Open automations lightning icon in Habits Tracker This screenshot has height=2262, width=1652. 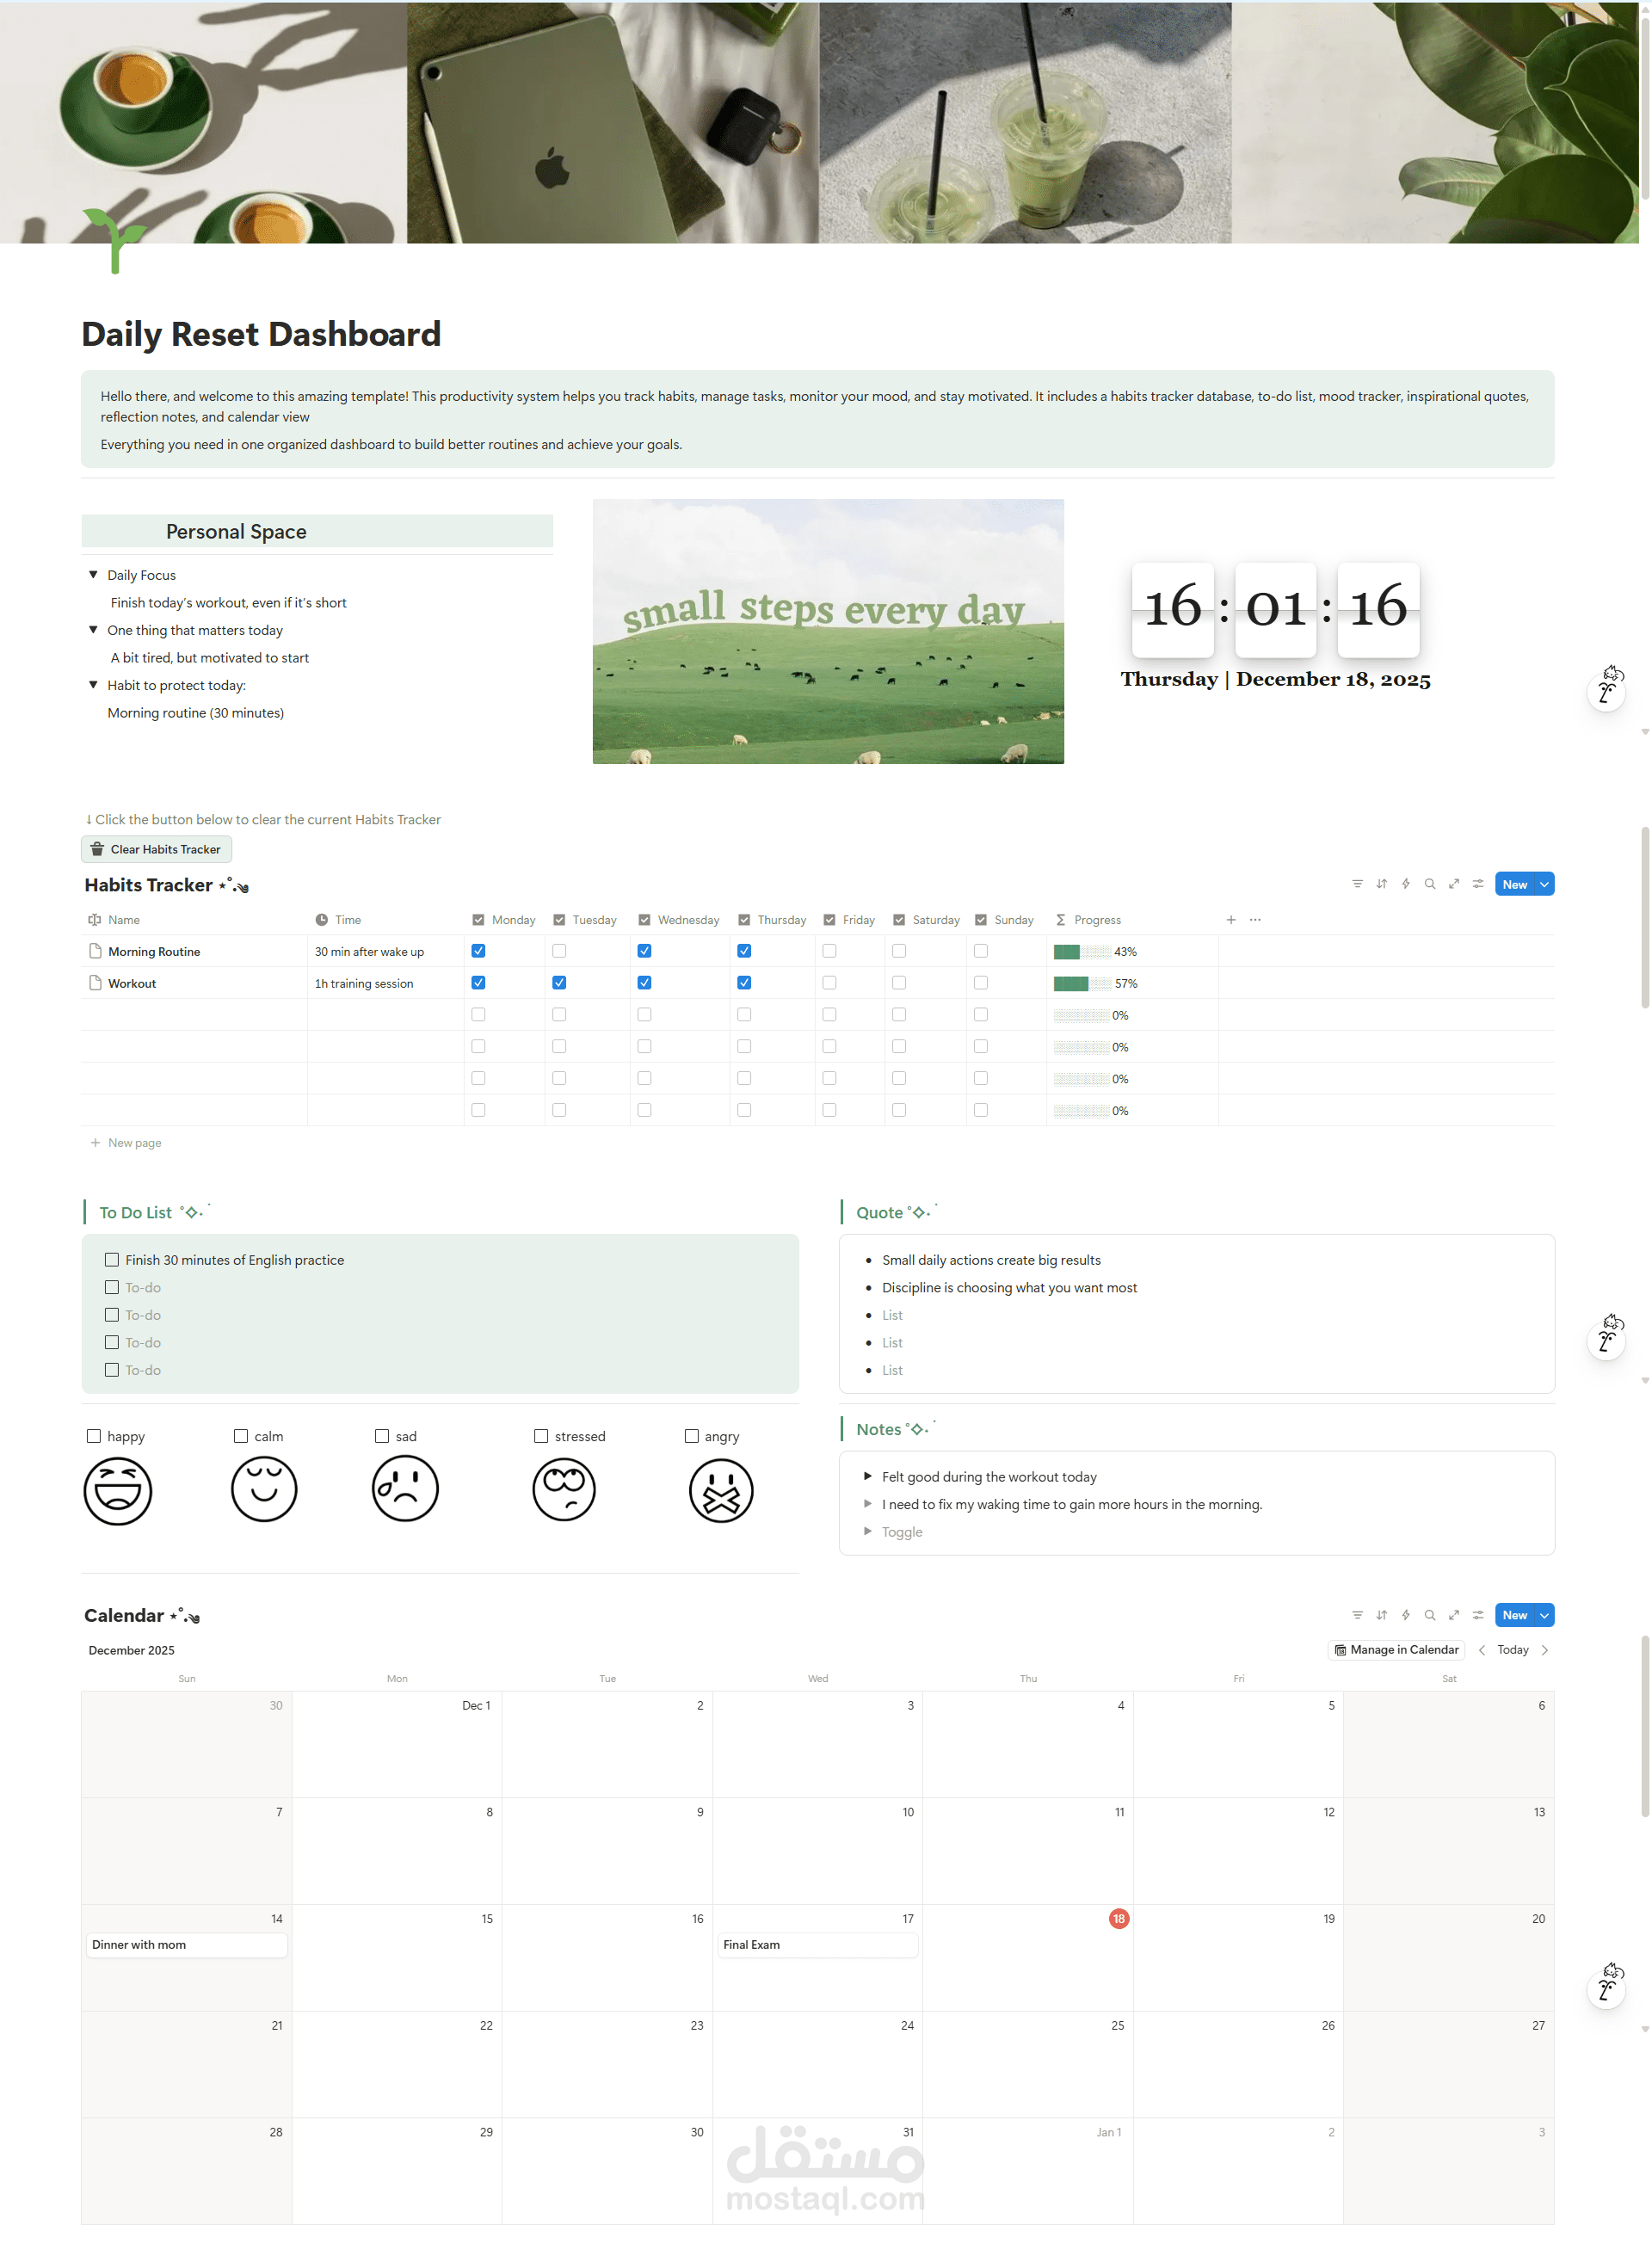coord(1405,884)
